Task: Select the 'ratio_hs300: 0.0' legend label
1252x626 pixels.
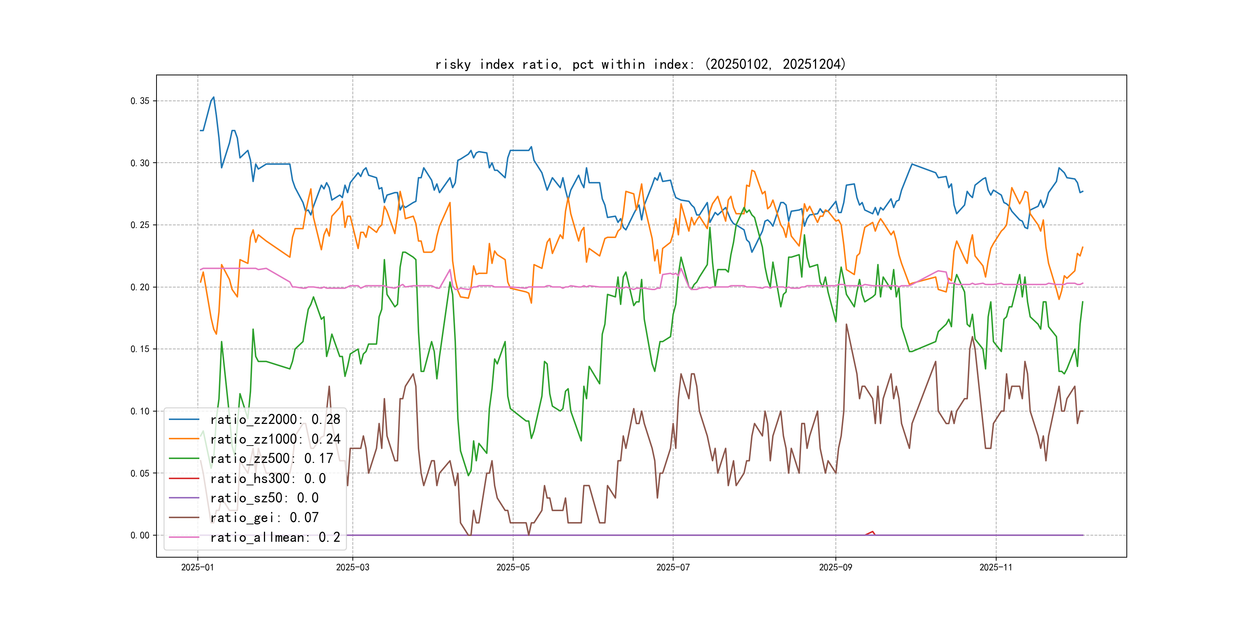Action: pyautogui.click(x=268, y=478)
